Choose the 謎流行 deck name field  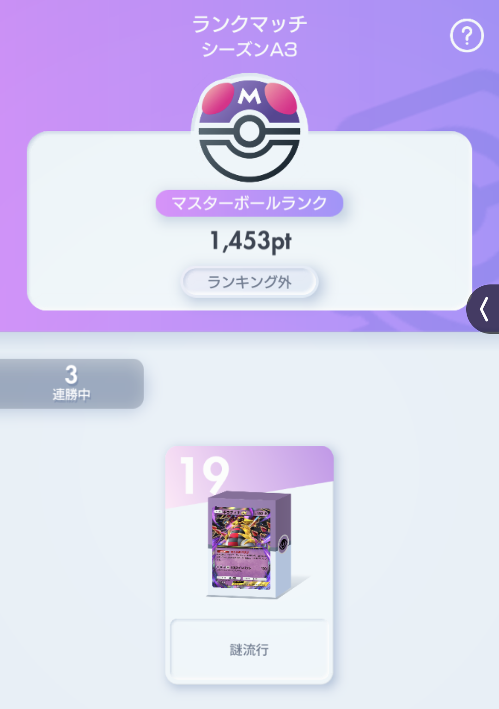tap(249, 649)
